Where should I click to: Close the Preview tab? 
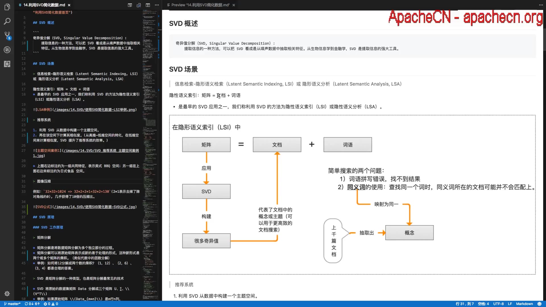point(234,5)
